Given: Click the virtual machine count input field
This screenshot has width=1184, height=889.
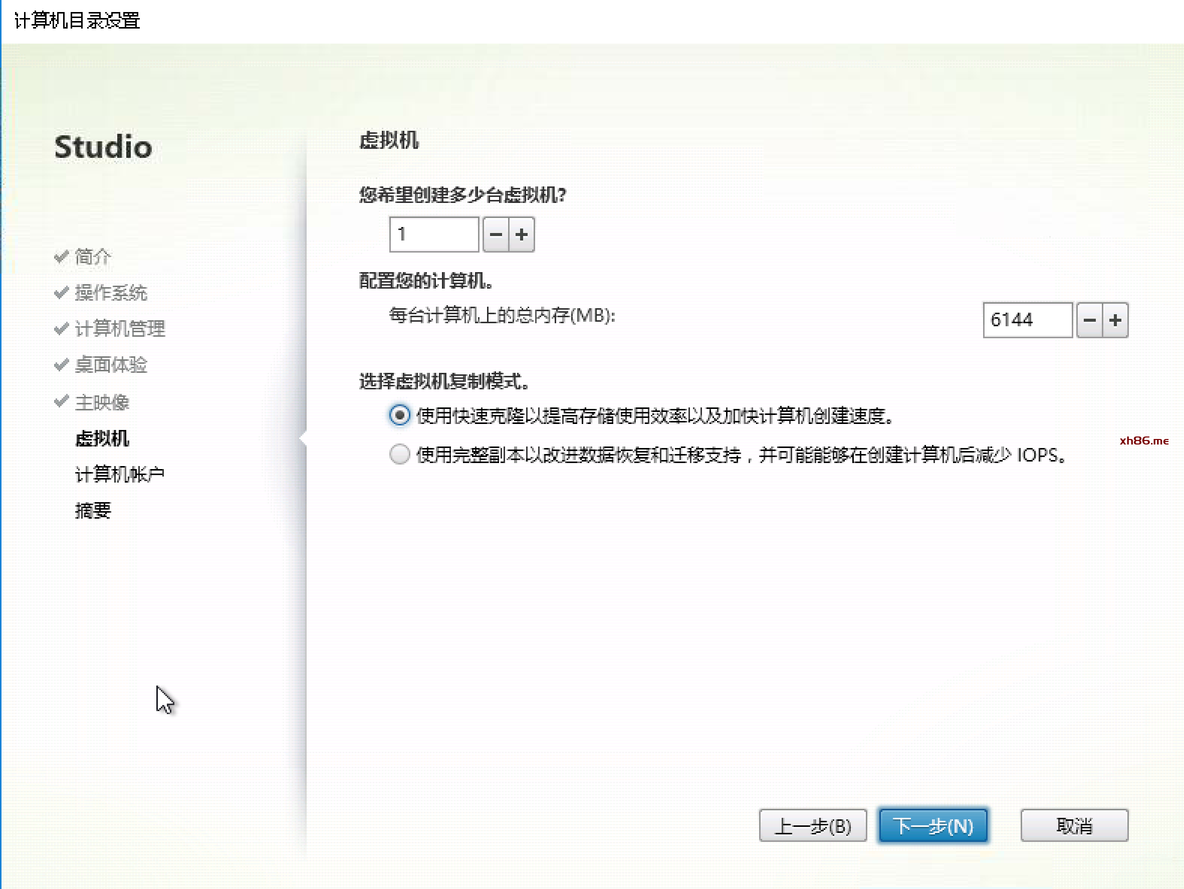Looking at the screenshot, I should click(433, 235).
